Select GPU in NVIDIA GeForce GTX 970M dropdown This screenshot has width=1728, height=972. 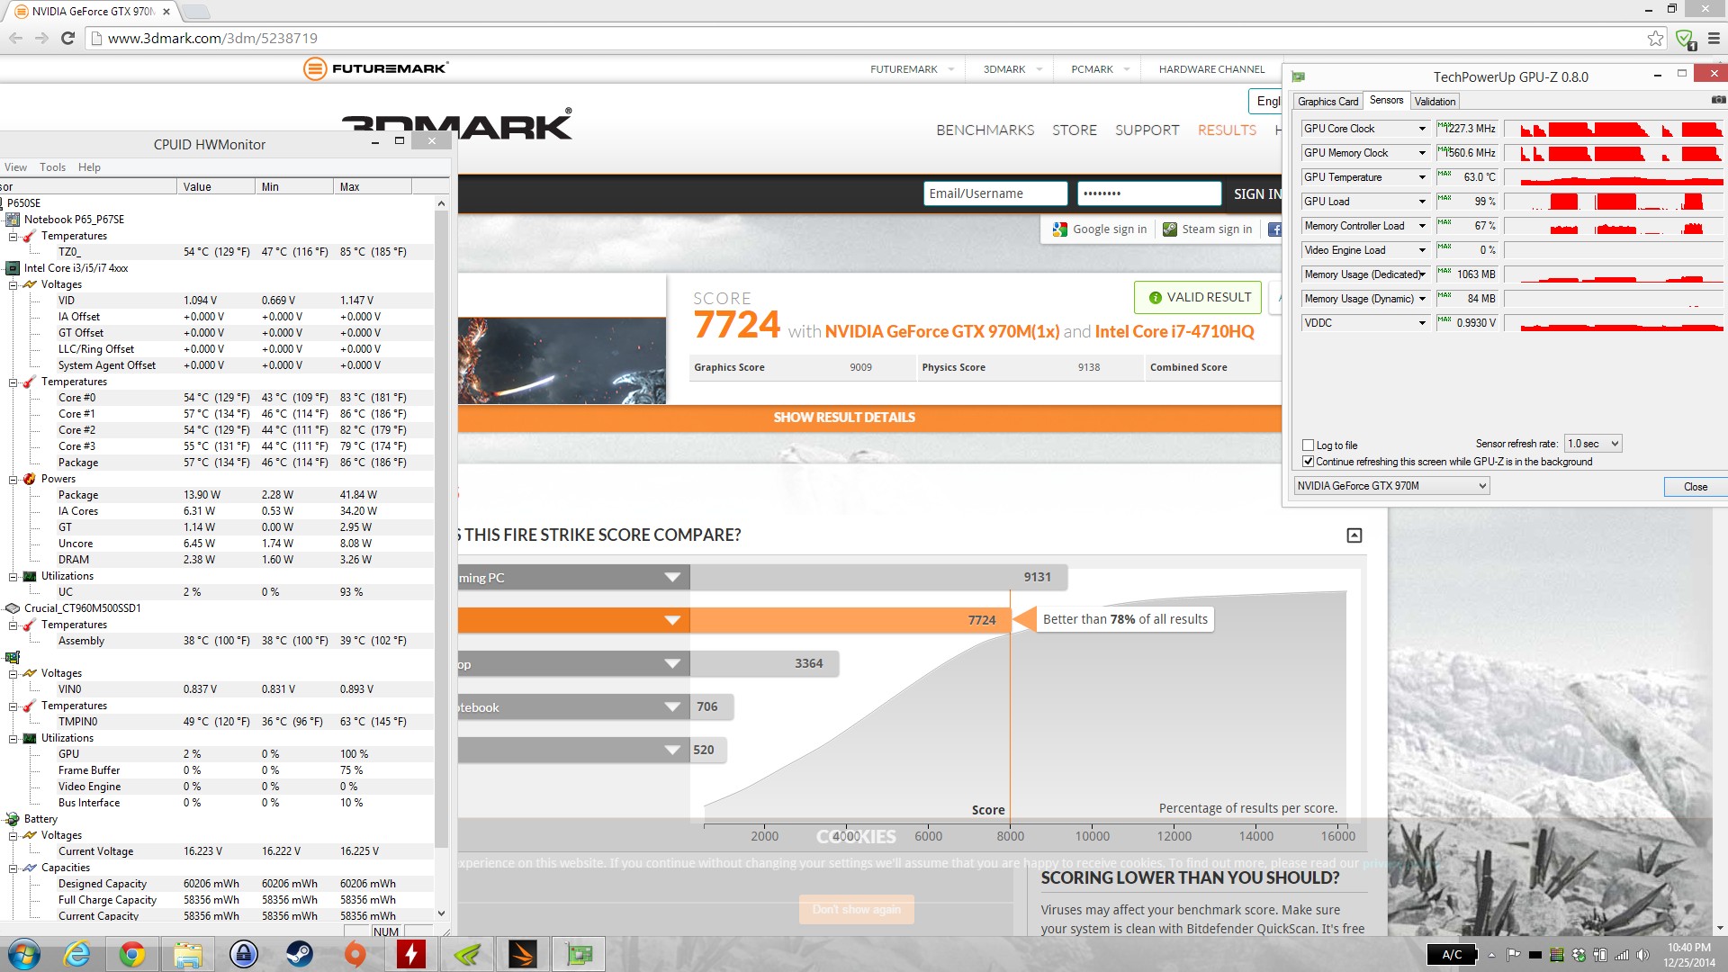(1391, 486)
